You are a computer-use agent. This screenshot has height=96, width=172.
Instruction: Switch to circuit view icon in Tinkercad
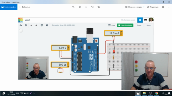pos(140,20)
